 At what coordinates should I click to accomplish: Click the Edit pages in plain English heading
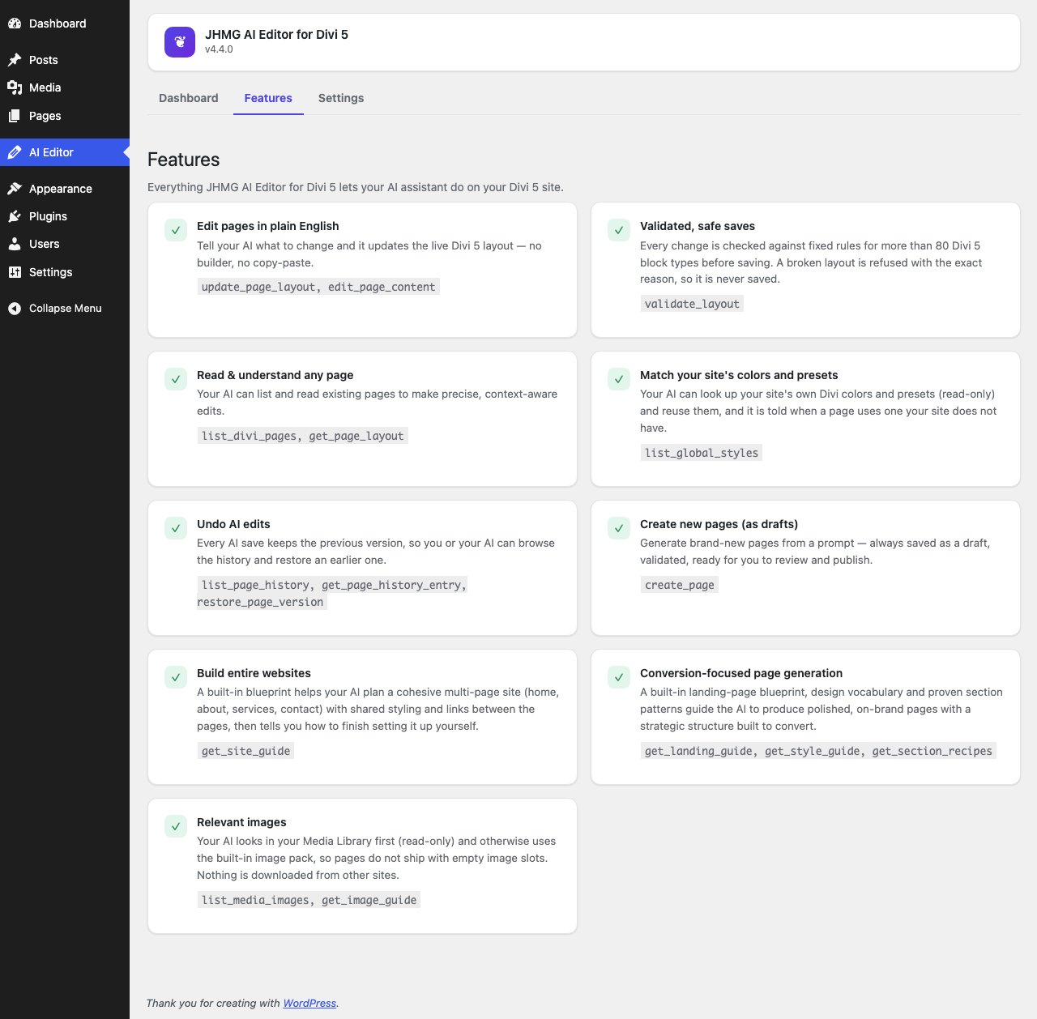[268, 226]
